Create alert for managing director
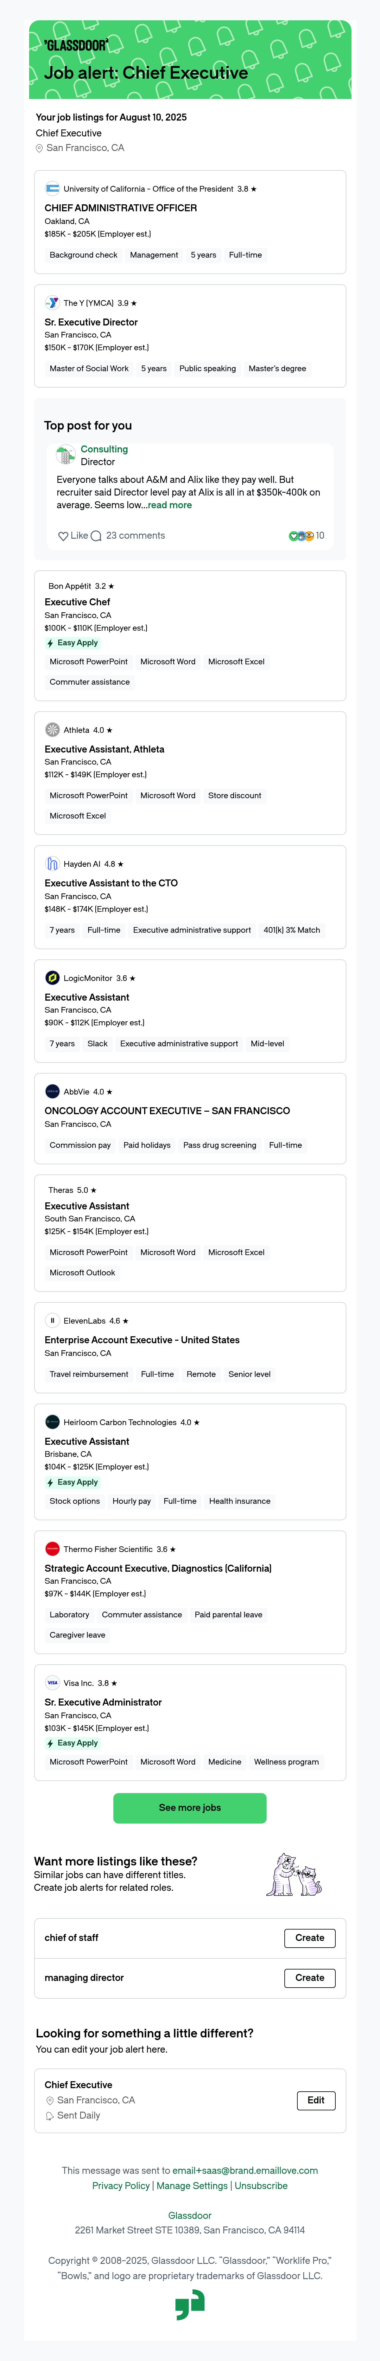380x2361 pixels. point(309,1978)
